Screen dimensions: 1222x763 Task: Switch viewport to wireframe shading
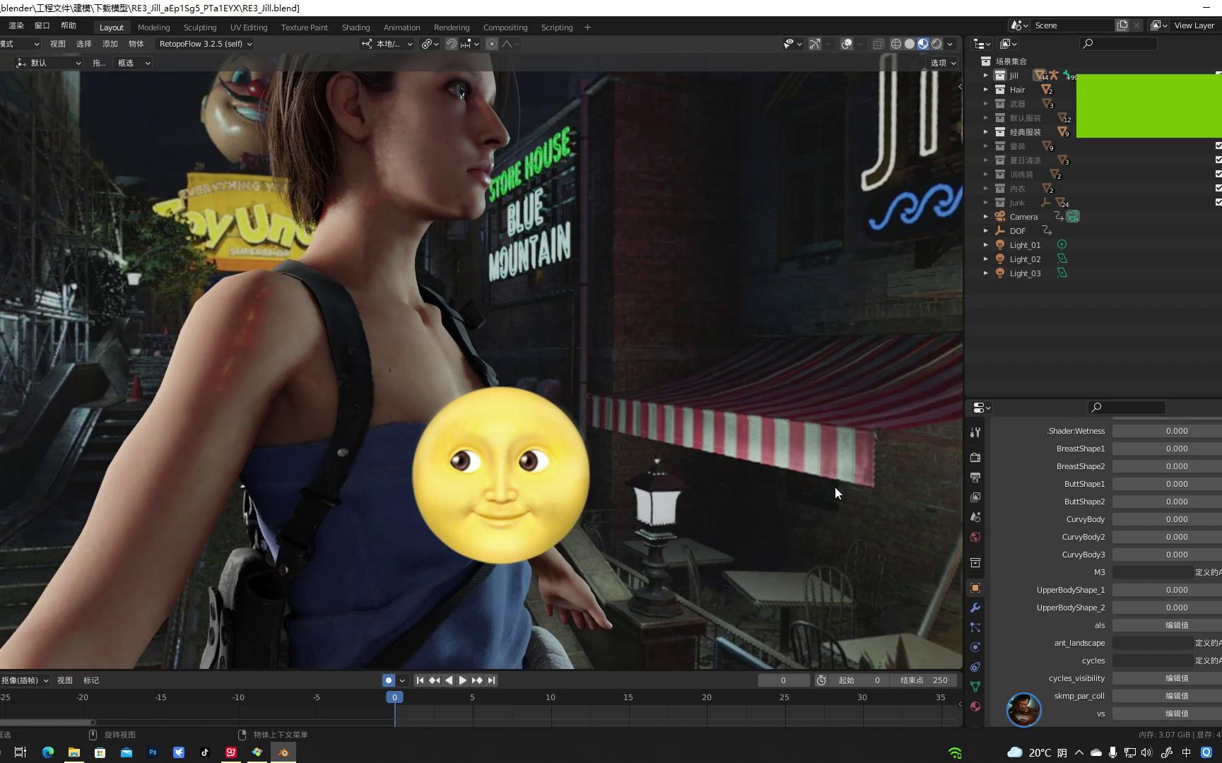click(x=896, y=44)
